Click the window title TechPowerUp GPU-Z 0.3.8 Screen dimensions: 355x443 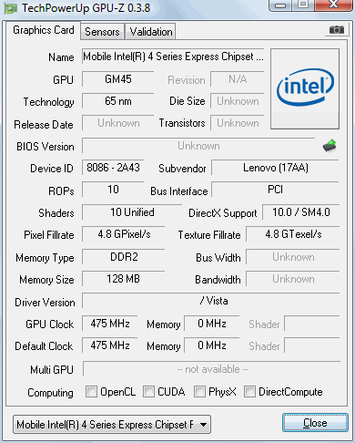(86, 8)
